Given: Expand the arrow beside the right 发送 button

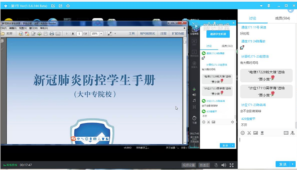Looking at the screenshot, I should click(x=293, y=164).
